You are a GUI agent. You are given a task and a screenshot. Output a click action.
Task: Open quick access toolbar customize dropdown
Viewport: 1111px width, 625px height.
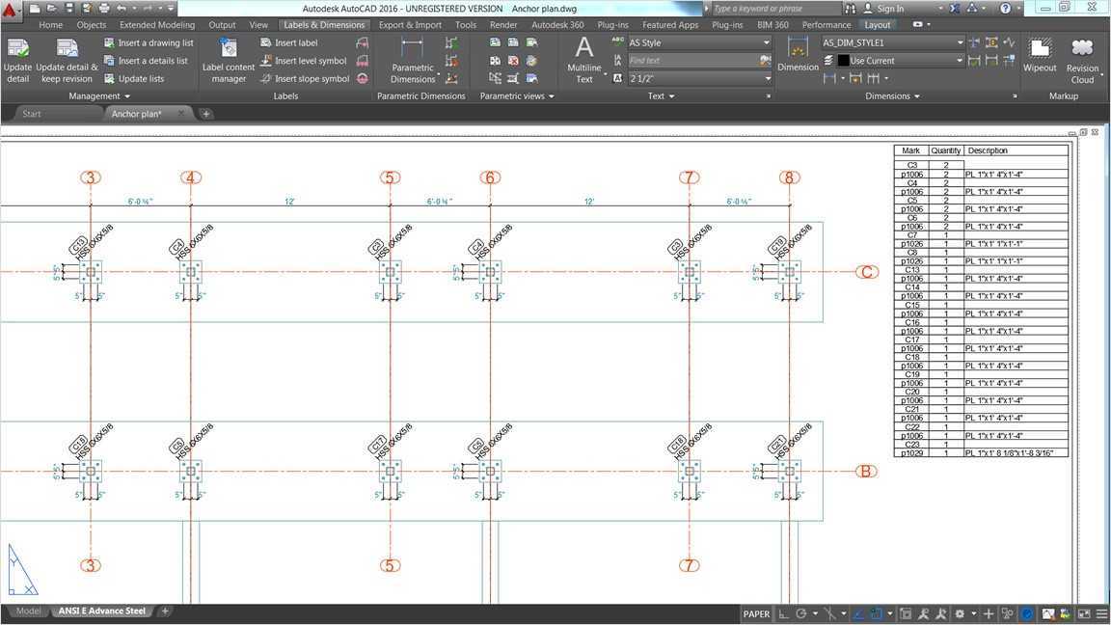pos(171,9)
